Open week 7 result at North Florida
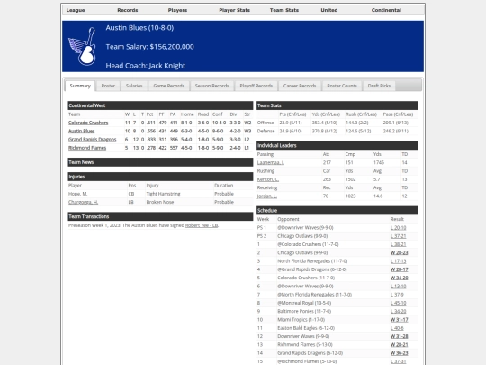This screenshot has width=486, height=365. click(397, 295)
